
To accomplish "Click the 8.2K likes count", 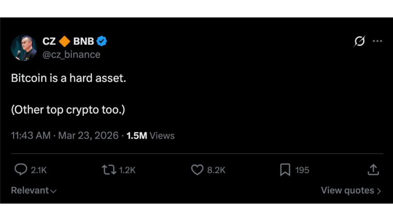I will tap(216, 170).
